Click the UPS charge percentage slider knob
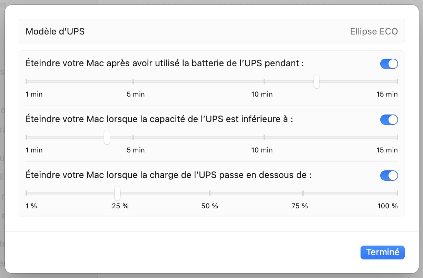Image resolution: width=423 pixels, height=278 pixels. (117, 193)
